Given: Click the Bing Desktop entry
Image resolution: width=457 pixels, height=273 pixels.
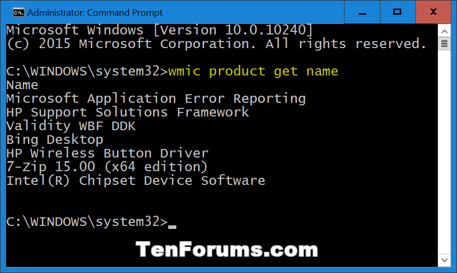Looking at the screenshot, I should 55,140.
